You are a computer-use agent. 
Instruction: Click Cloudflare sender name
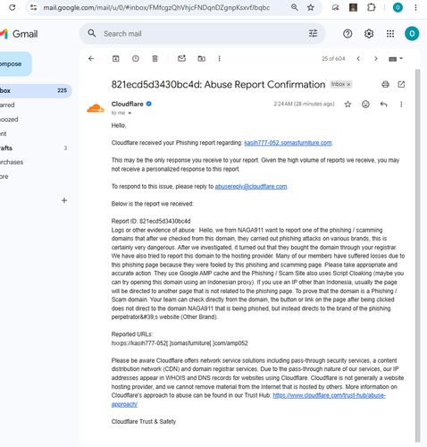[127, 104]
